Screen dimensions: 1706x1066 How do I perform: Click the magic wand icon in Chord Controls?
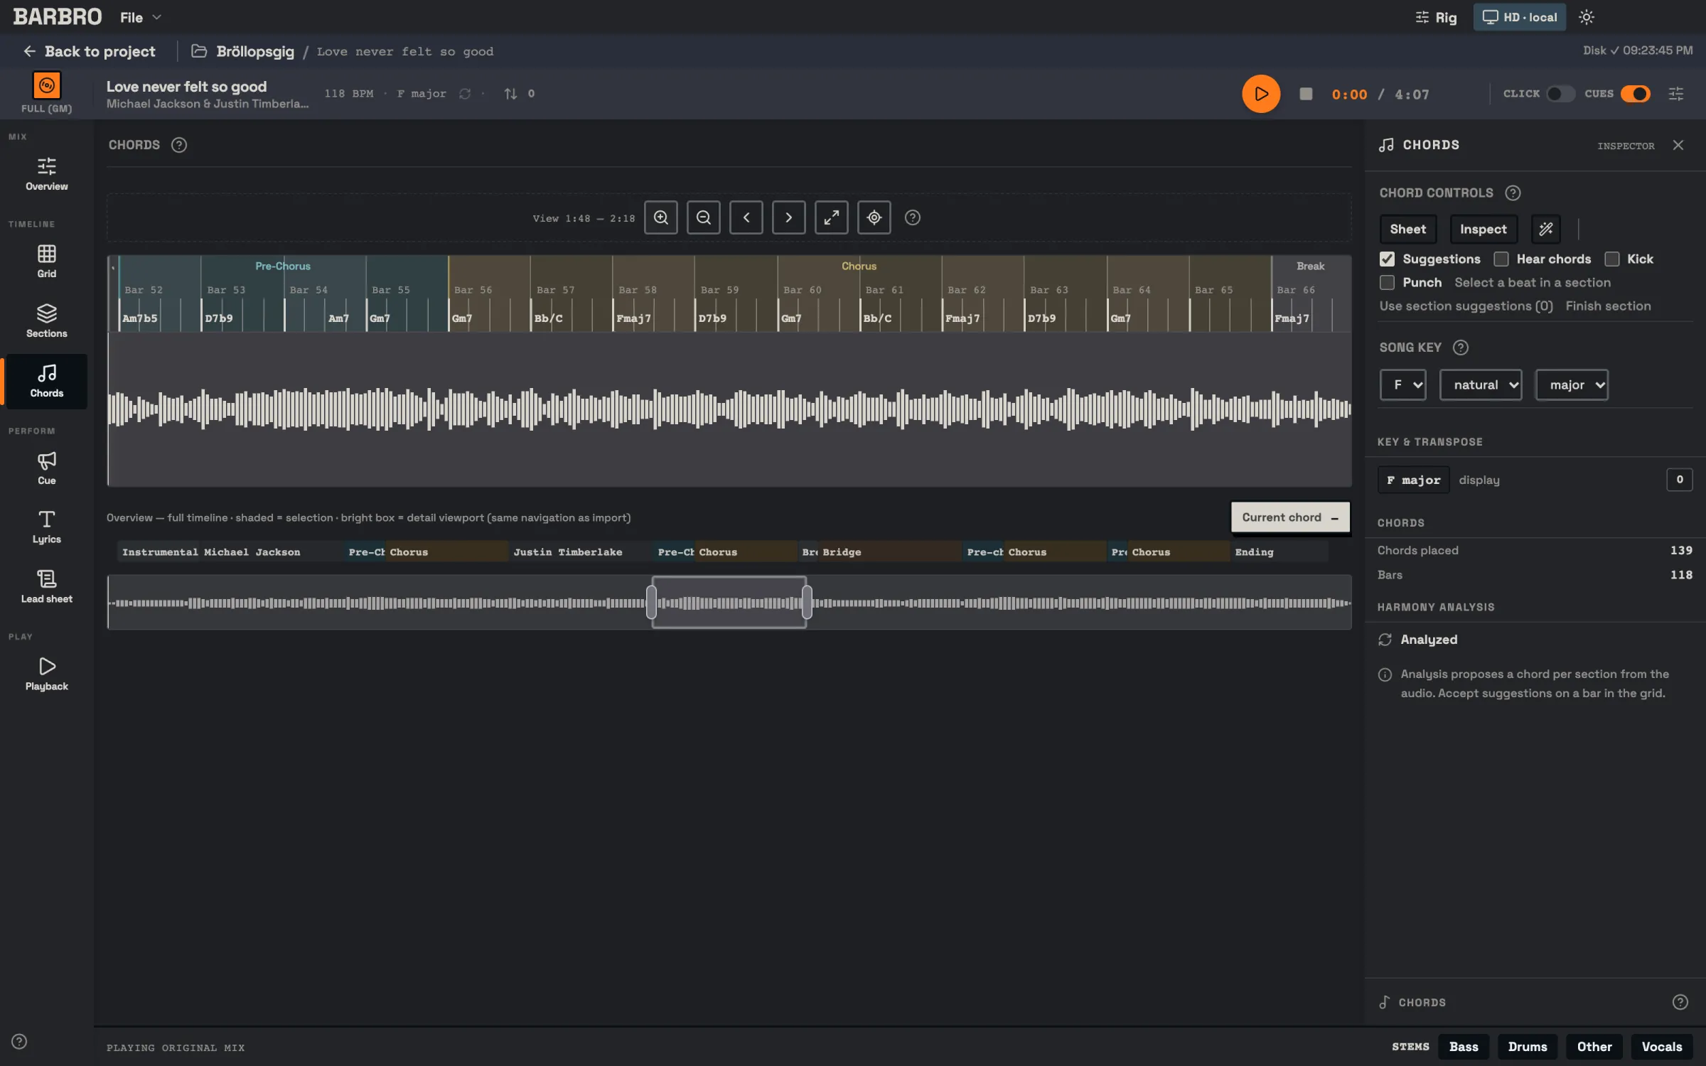1546,229
